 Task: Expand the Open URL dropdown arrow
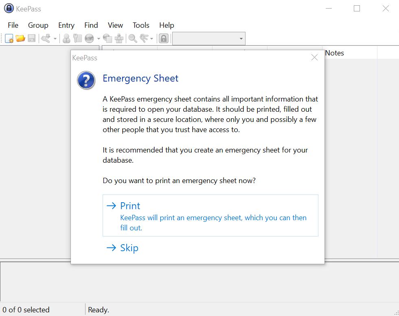click(x=99, y=39)
